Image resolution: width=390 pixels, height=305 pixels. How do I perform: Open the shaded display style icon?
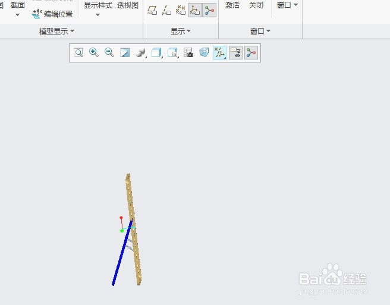click(141, 53)
